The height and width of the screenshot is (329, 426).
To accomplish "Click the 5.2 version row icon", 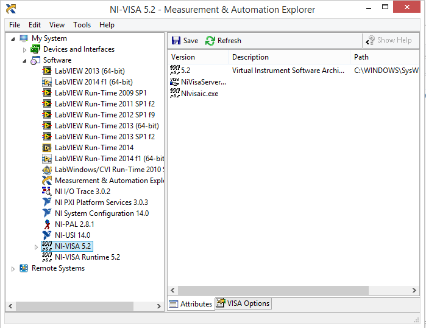I will [175, 70].
